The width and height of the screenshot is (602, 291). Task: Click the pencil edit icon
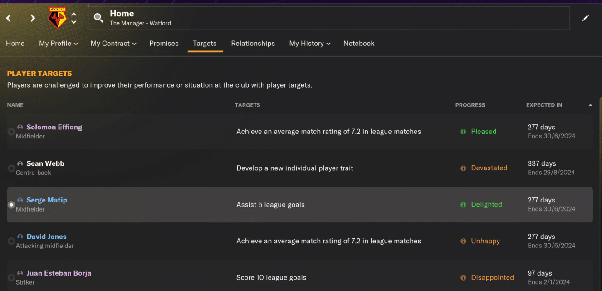pos(586,18)
